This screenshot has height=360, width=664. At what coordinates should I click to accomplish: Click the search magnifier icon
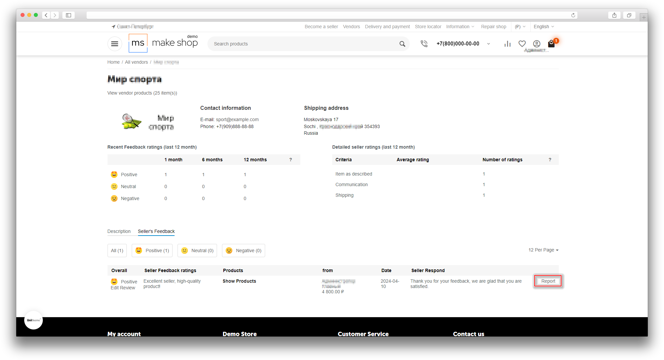402,44
